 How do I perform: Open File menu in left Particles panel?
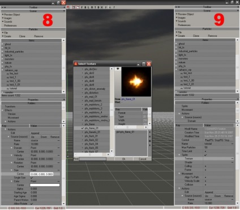6,32
